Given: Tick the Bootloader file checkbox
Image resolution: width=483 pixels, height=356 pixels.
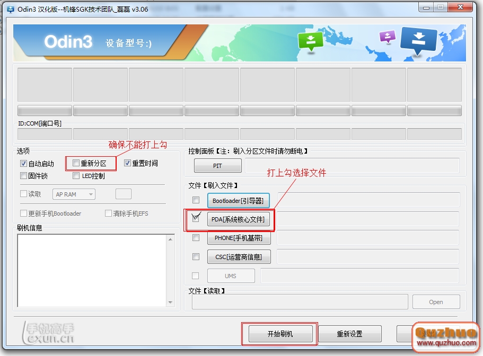Looking at the screenshot, I should [x=196, y=200].
